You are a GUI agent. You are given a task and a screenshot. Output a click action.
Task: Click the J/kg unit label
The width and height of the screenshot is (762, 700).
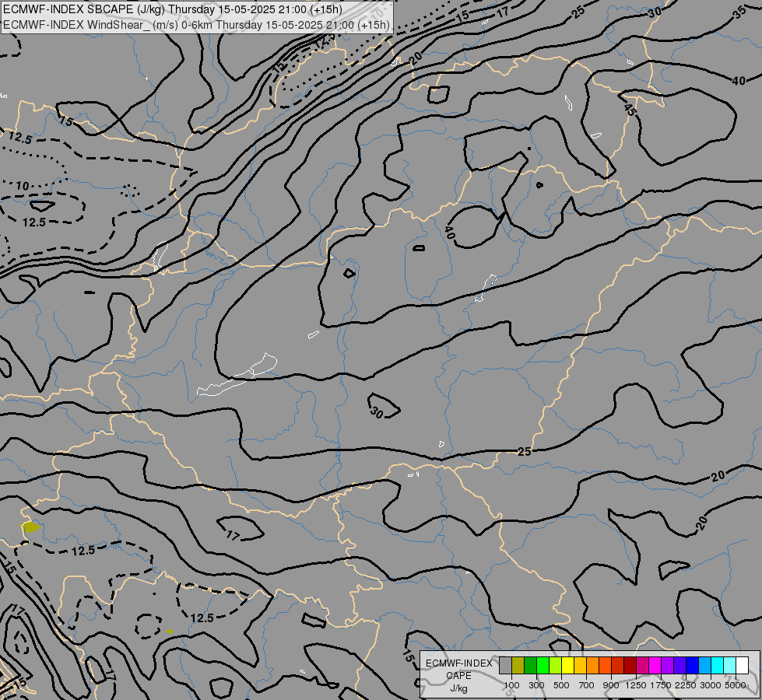click(x=458, y=688)
